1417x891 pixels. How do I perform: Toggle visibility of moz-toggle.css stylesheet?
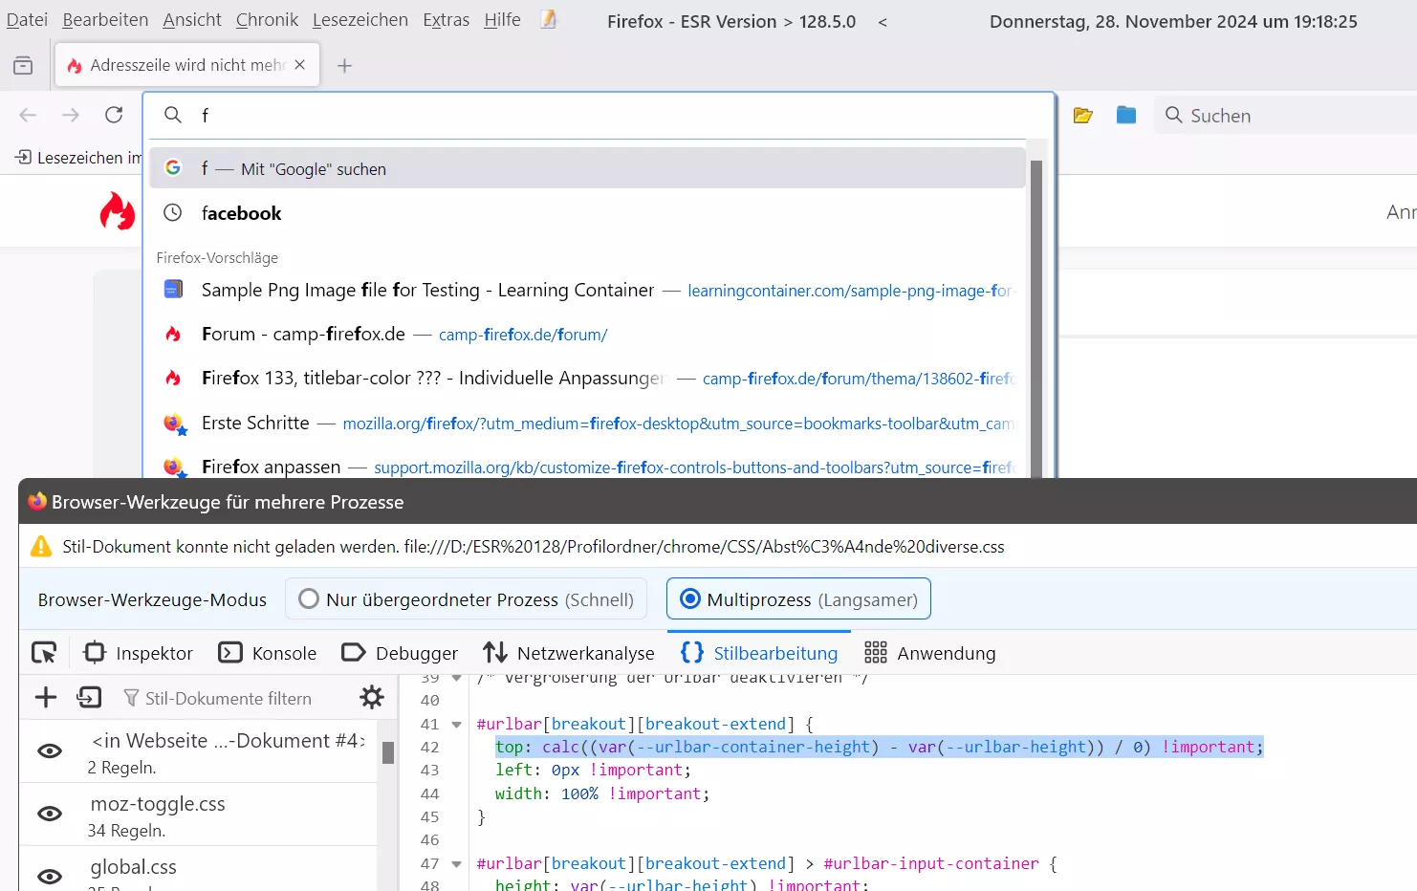point(50,814)
